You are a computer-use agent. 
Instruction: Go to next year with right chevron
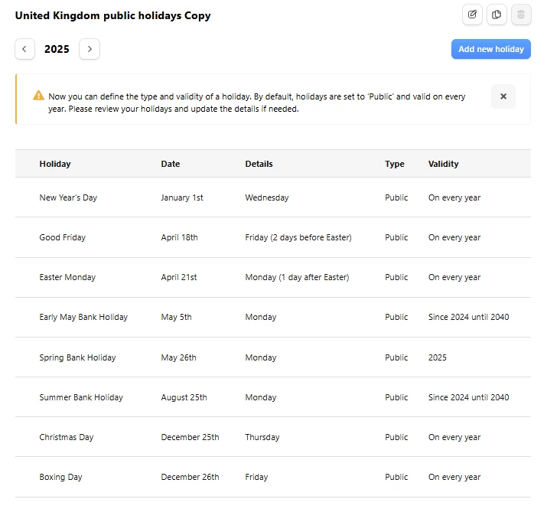[x=90, y=49]
